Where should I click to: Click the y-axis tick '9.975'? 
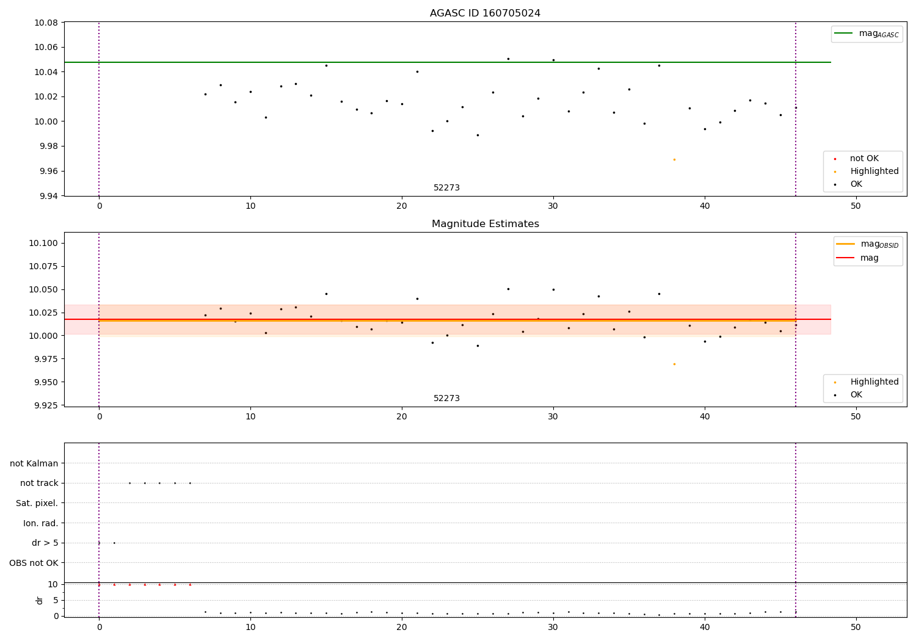pos(46,359)
